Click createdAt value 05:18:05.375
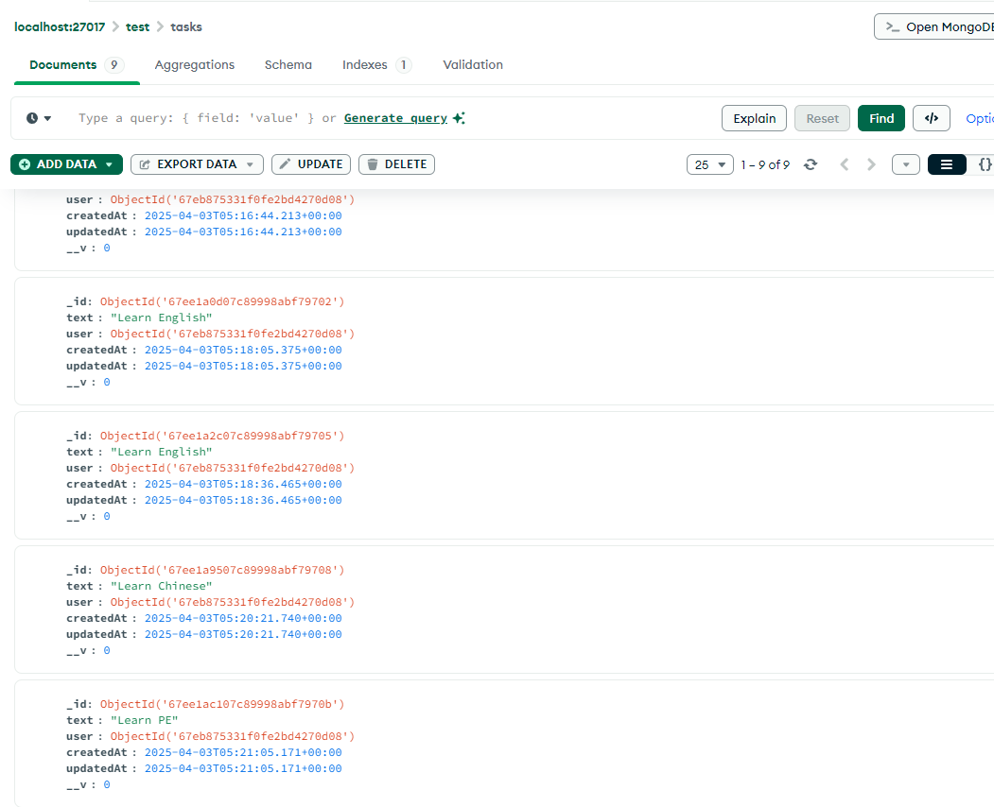 [x=243, y=350]
